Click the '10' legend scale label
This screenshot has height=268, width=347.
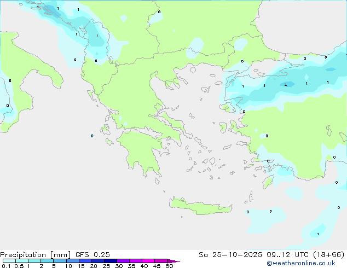click(68, 266)
